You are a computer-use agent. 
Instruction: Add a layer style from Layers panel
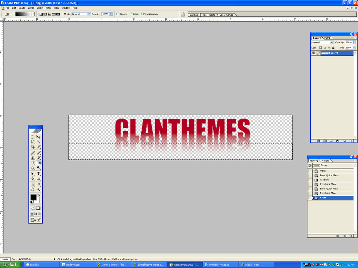pos(319,141)
